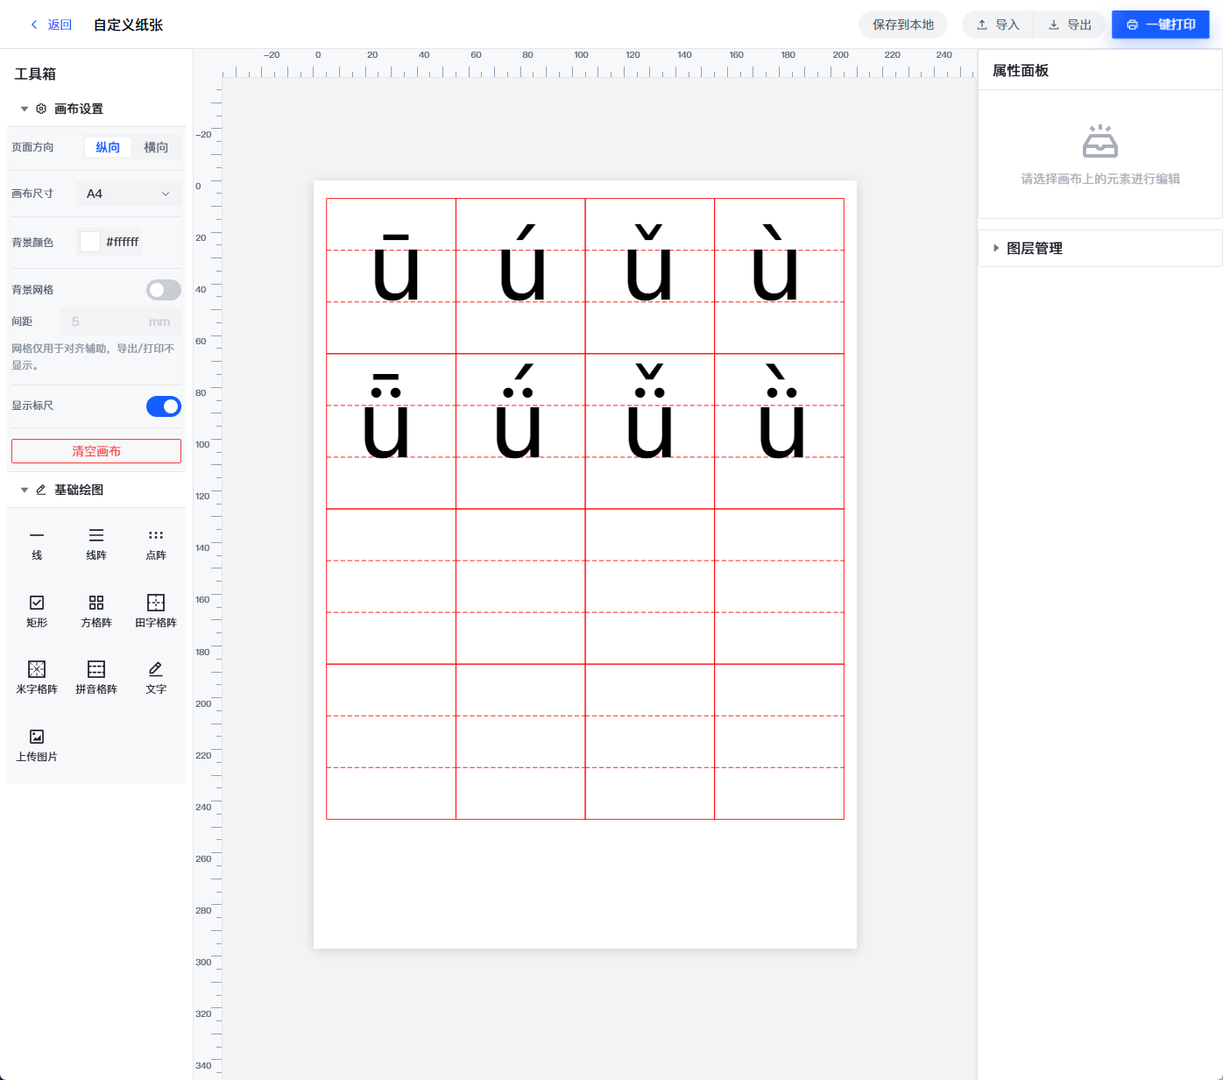
Task: Click the 上传图片 upload image tool
Action: [x=37, y=745]
